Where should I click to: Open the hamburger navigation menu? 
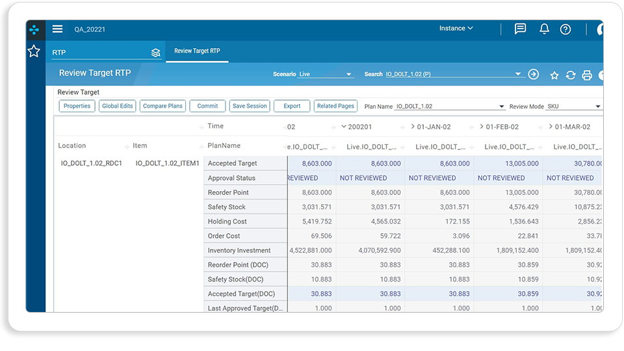pos(57,29)
